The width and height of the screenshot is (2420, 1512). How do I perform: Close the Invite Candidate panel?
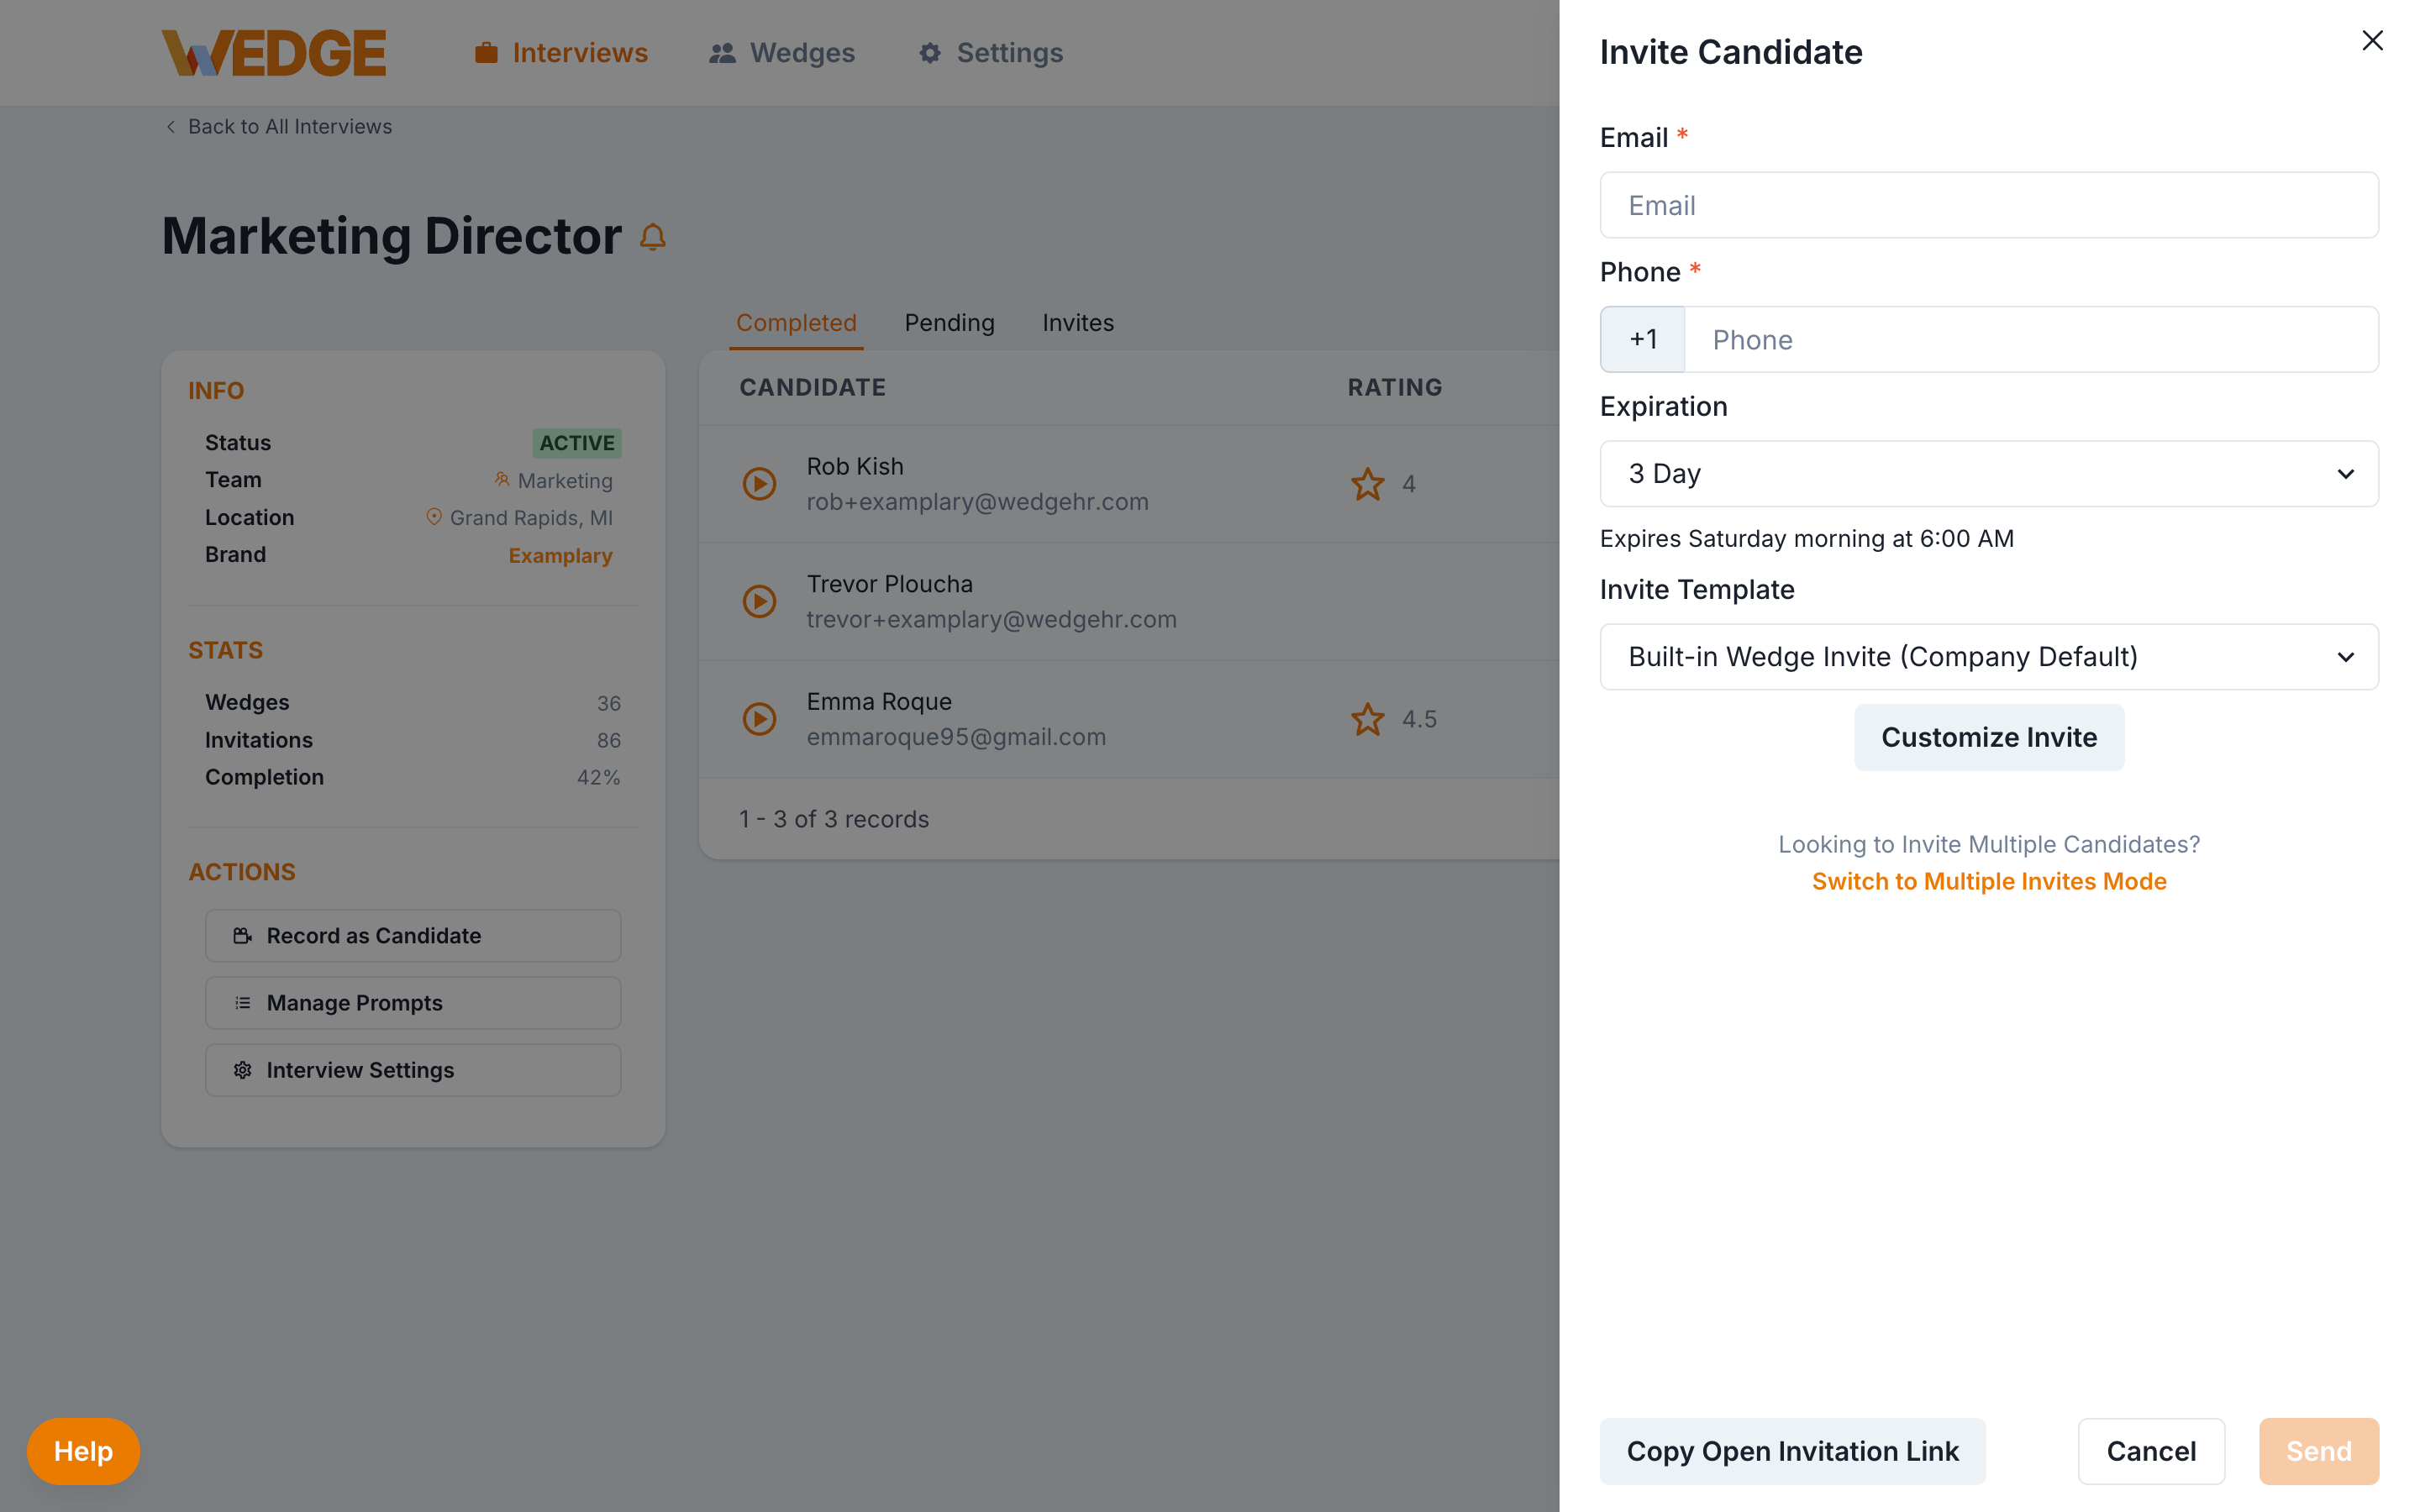(x=2372, y=40)
